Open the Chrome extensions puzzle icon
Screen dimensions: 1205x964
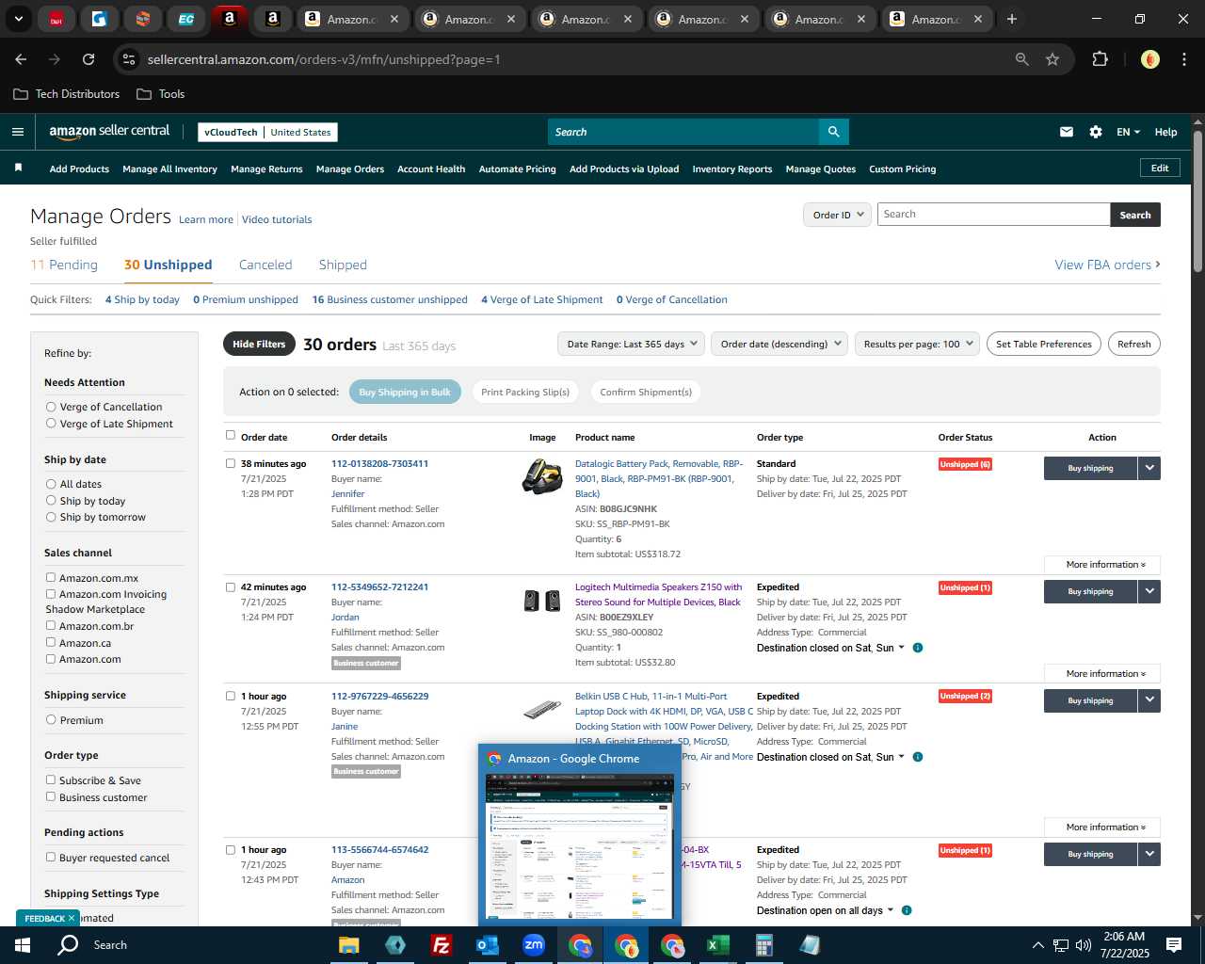pyautogui.click(x=1100, y=59)
